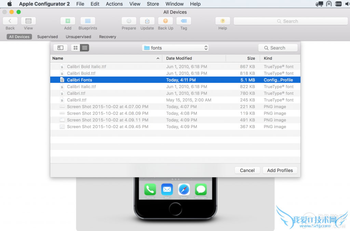350x231 pixels.
Task: Open the View toolbar dropdown
Action: (x=28, y=21)
